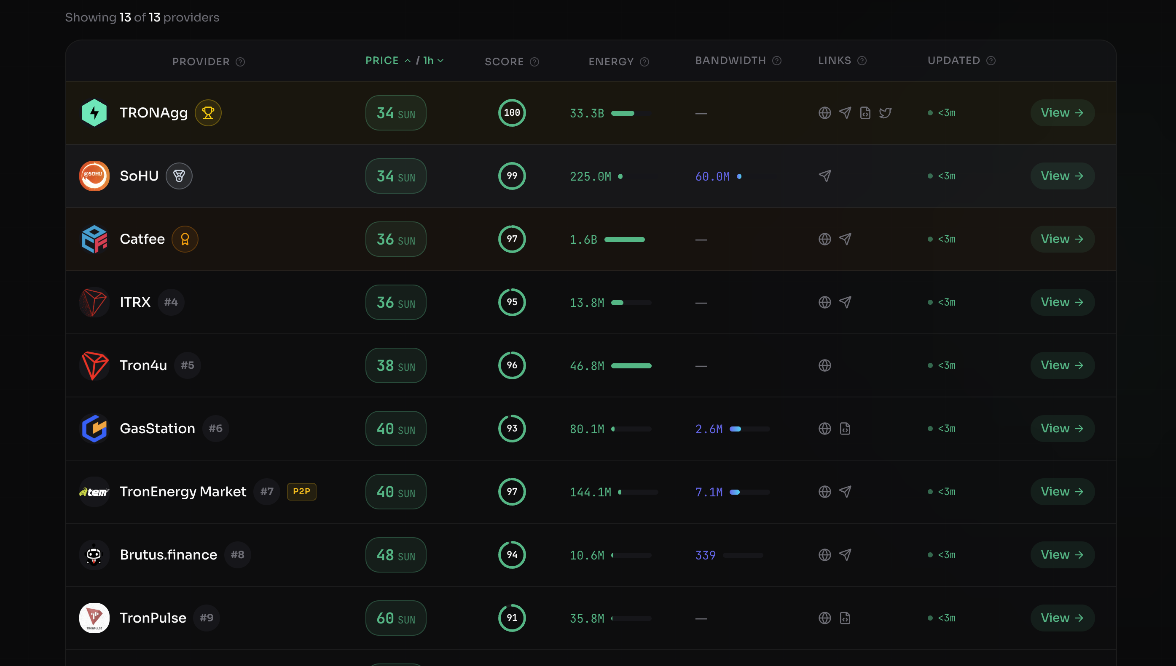
Task: Click the TRONAgg lightning logo
Action: tap(94, 112)
